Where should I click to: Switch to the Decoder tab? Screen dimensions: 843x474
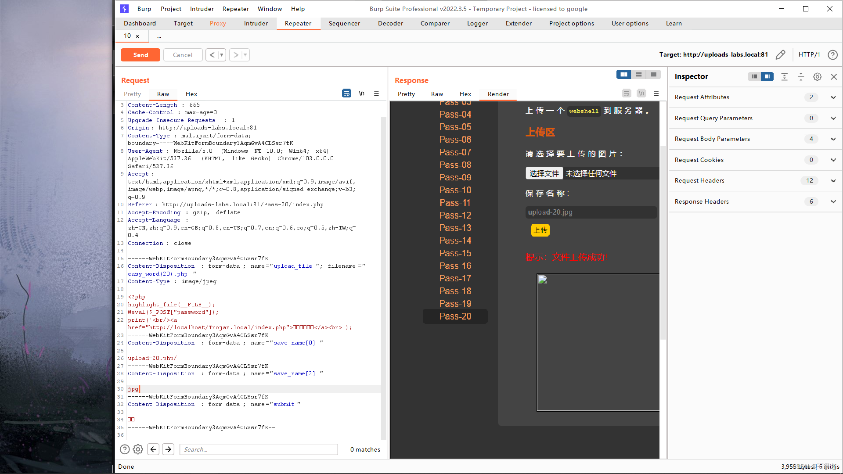coord(390,24)
